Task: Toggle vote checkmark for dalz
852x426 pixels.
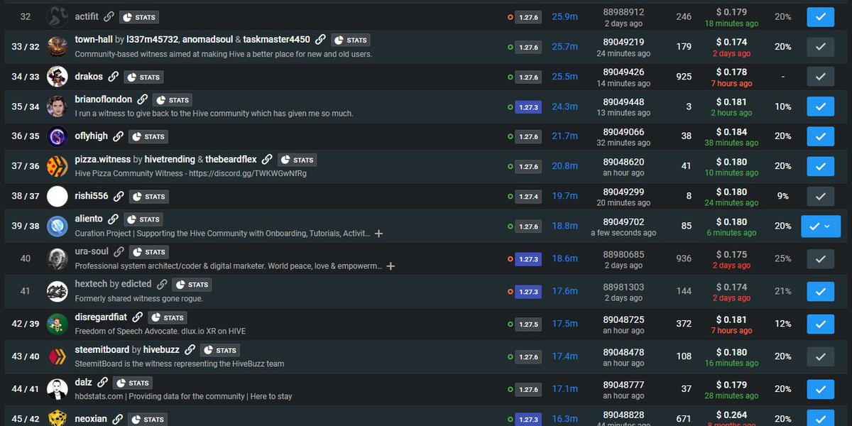Action: [x=820, y=389]
